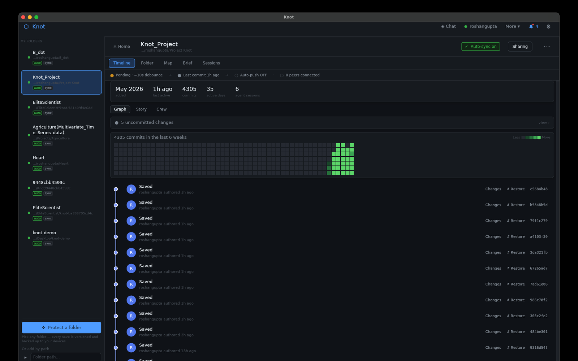View Changes for commit 67265ad7
The height and width of the screenshot is (361, 578).
(x=493, y=269)
